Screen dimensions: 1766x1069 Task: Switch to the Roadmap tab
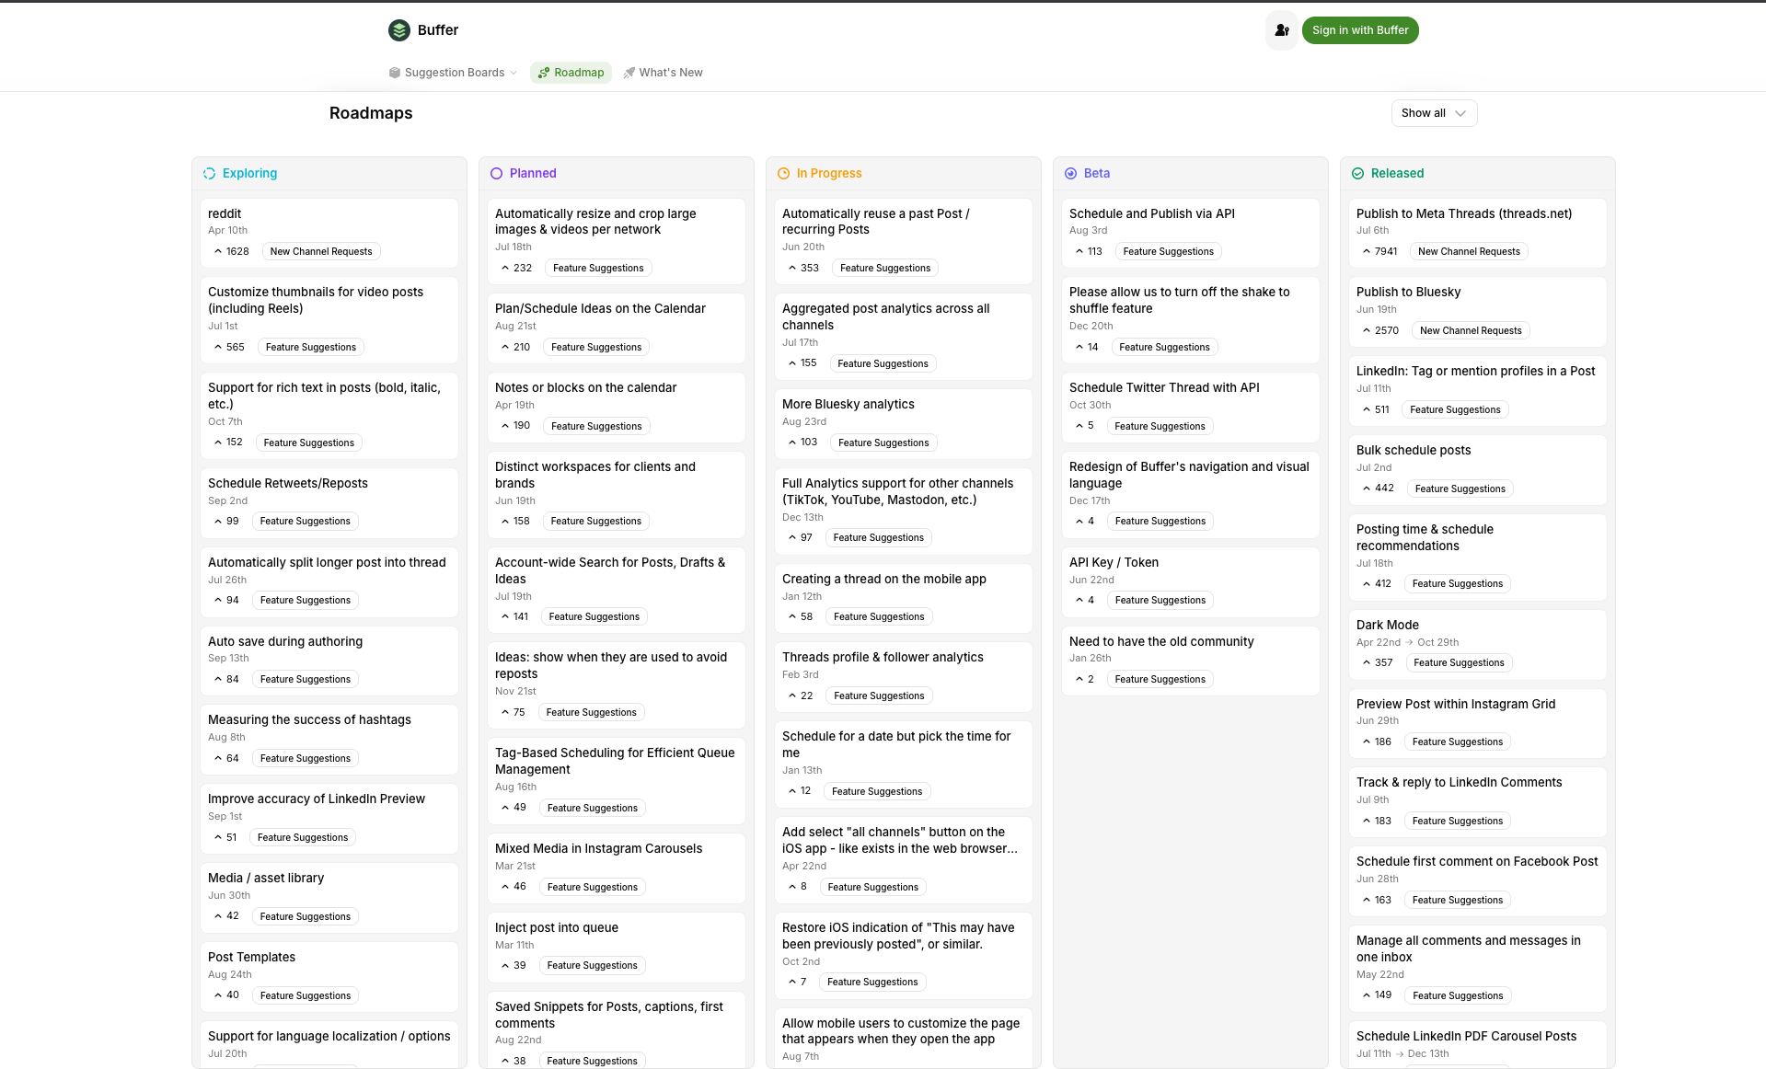[571, 73]
